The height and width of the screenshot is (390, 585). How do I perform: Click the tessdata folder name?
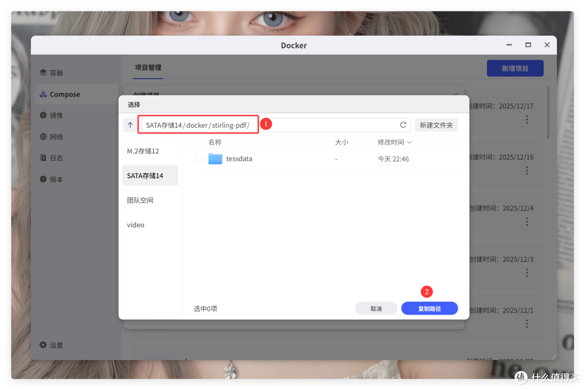(x=239, y=159)
